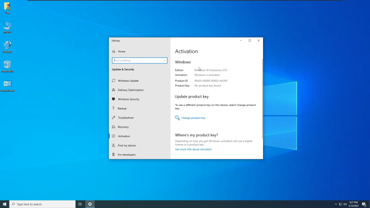Click Change product key link
The width and height of the screenshot is (370, 208).
coord(193,118)
